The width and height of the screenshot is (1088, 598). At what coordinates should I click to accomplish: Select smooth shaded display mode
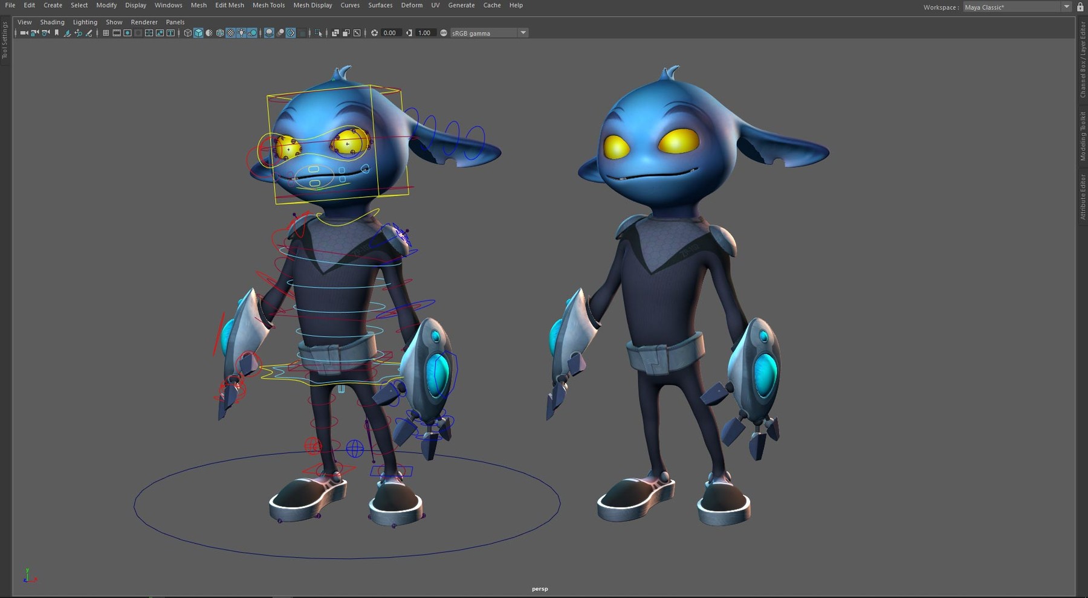(x=198, y=33)
